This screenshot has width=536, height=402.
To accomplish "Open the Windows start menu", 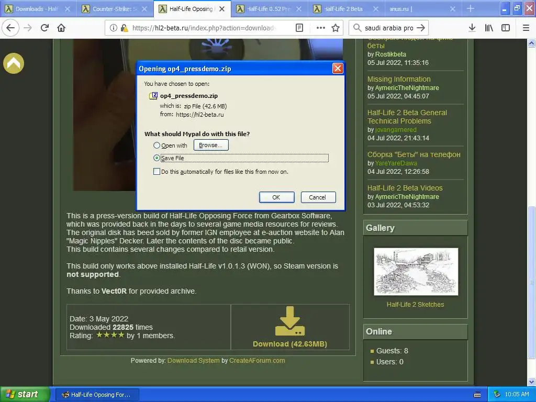I will pyautogui.click(x=25, y=394).
